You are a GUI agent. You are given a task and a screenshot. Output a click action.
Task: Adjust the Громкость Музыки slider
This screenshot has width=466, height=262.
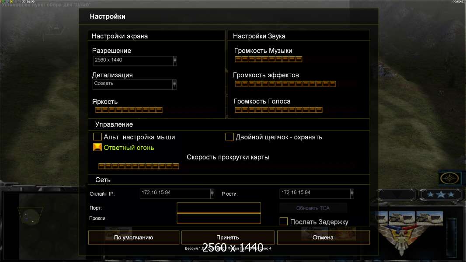[x=268, y=59]
